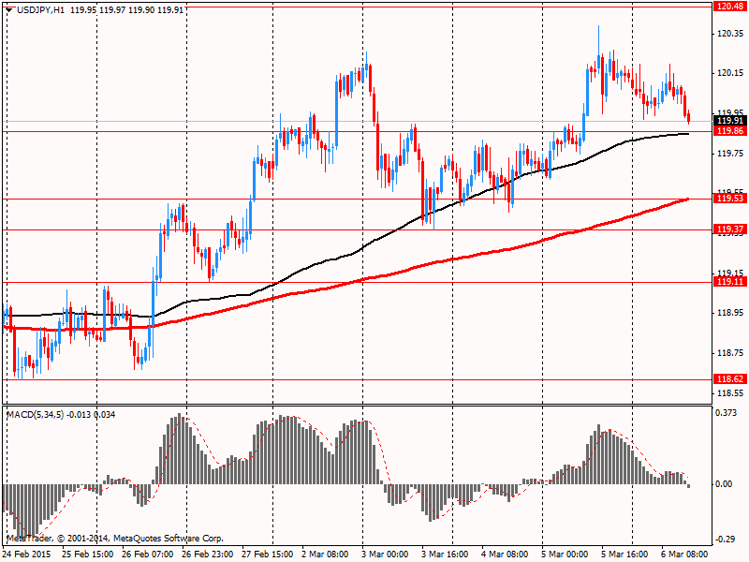The height and width of the screenshot is (562, 749).
Task: Click the 118.95 price scale value
Action: pyautogui.click(x=730, y=313)
